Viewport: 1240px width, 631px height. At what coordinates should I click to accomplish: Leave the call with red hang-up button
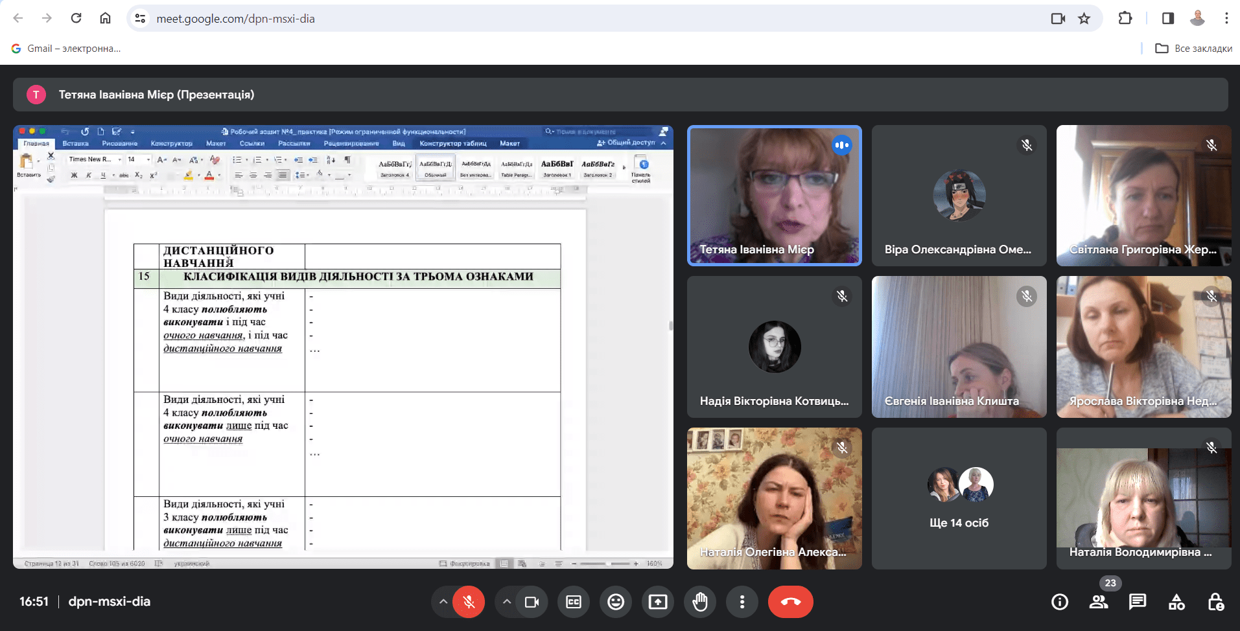pos(790,602)
